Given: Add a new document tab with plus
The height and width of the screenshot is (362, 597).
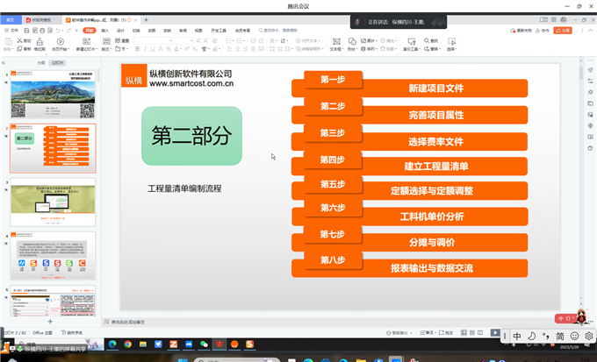Looking at the screenshot, I should click(x=146, y=20).
